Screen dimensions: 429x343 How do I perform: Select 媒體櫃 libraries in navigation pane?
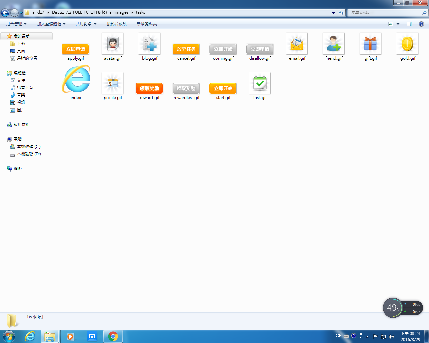tap(19, 73)
